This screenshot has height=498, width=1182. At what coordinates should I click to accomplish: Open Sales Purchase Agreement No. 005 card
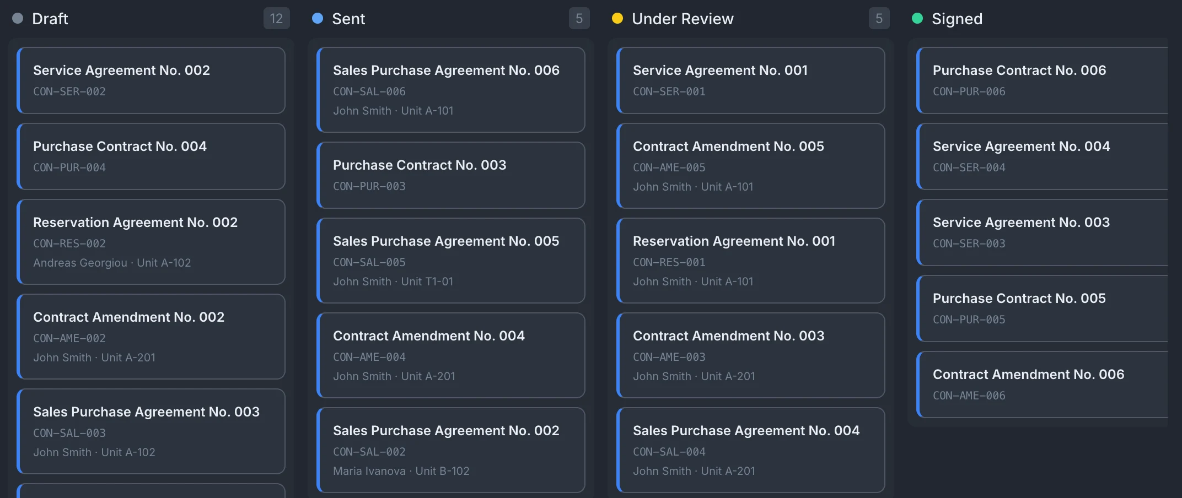coord(451,261)
